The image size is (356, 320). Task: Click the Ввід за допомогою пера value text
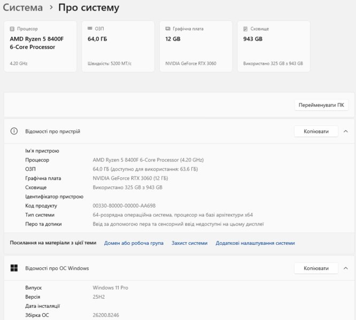pyautogui.click(x=178, y=224)
